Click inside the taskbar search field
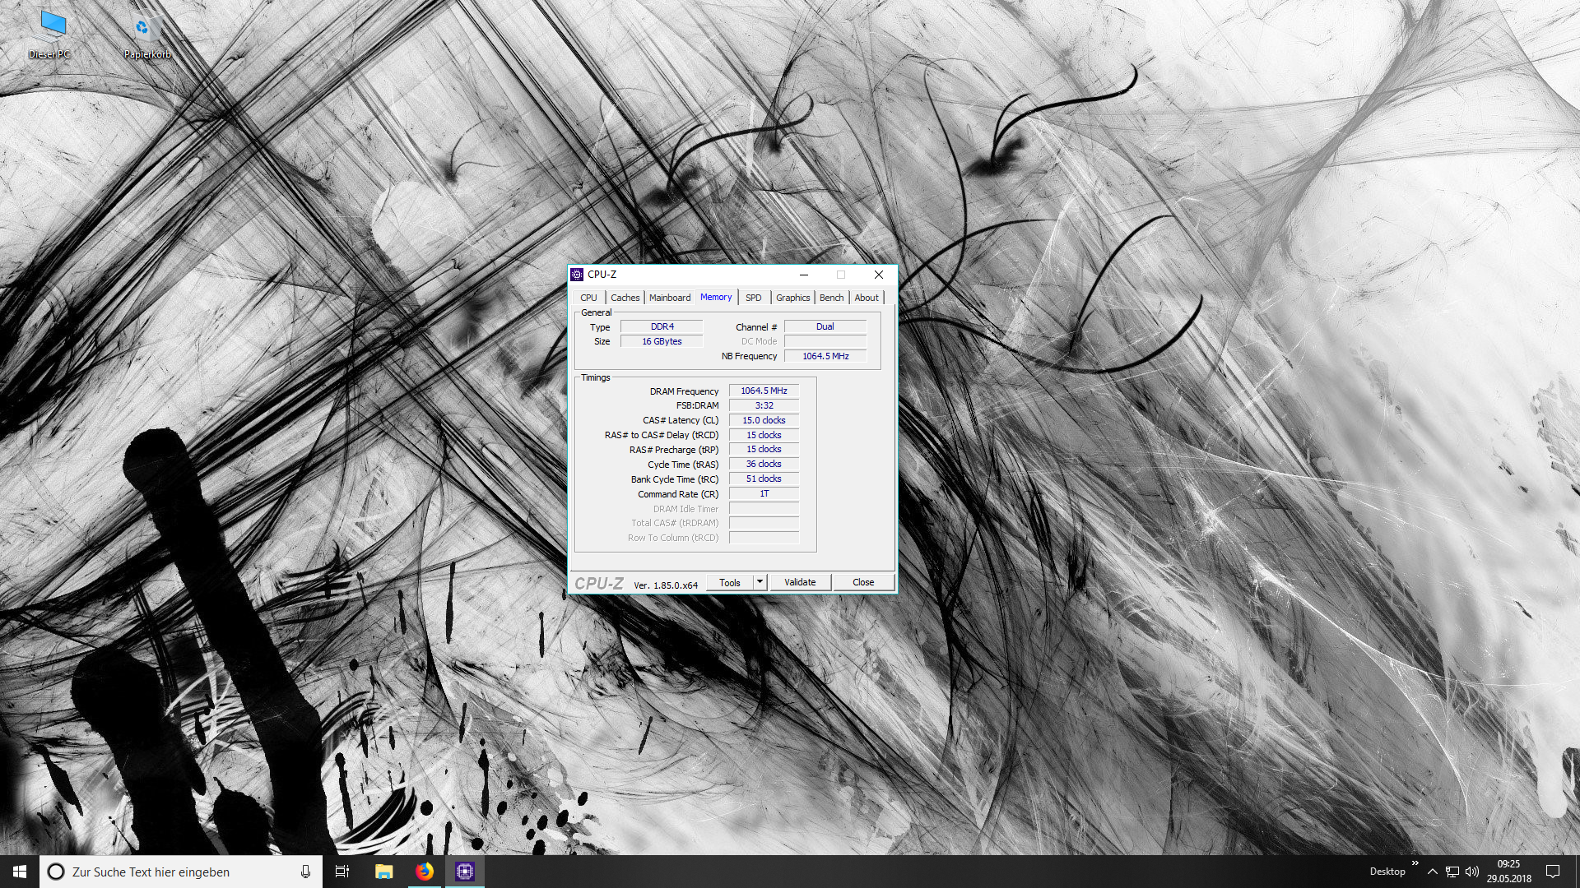Viewport: 1580px width, 888px height. (x=165, y=871)
